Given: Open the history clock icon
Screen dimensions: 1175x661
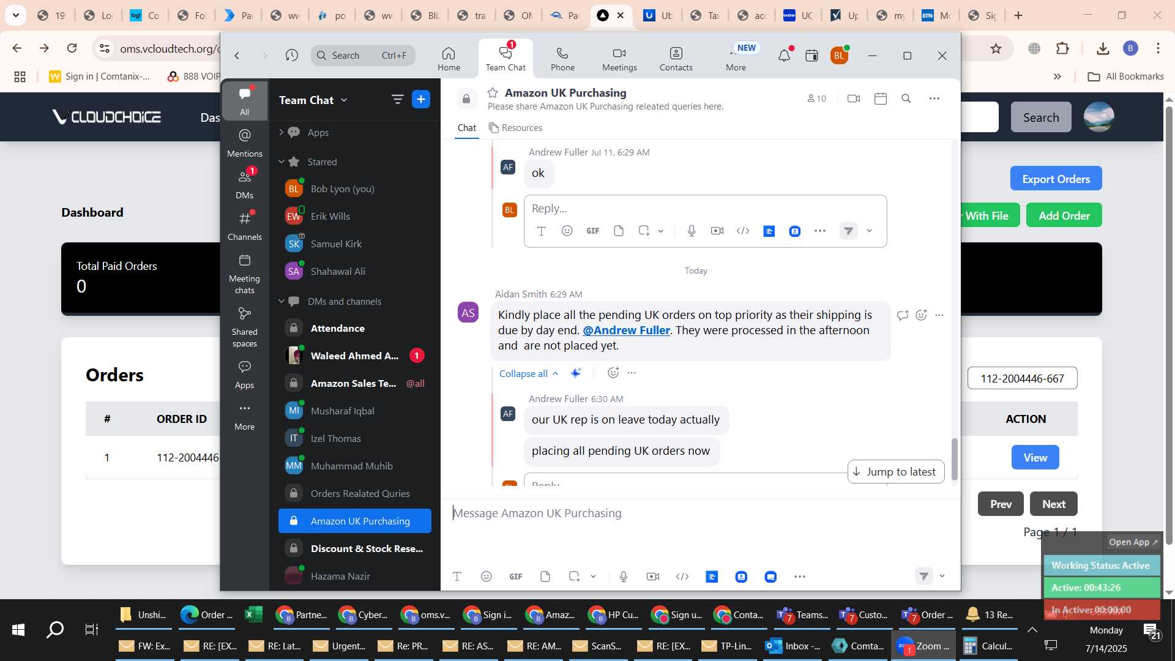Looking at the screenshot, I should (292, 56).
